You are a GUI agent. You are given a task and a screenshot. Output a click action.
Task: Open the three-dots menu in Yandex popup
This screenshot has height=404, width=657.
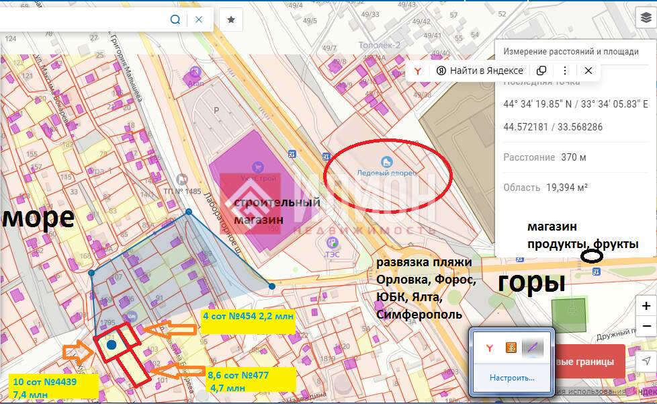[x=565, y=71]
